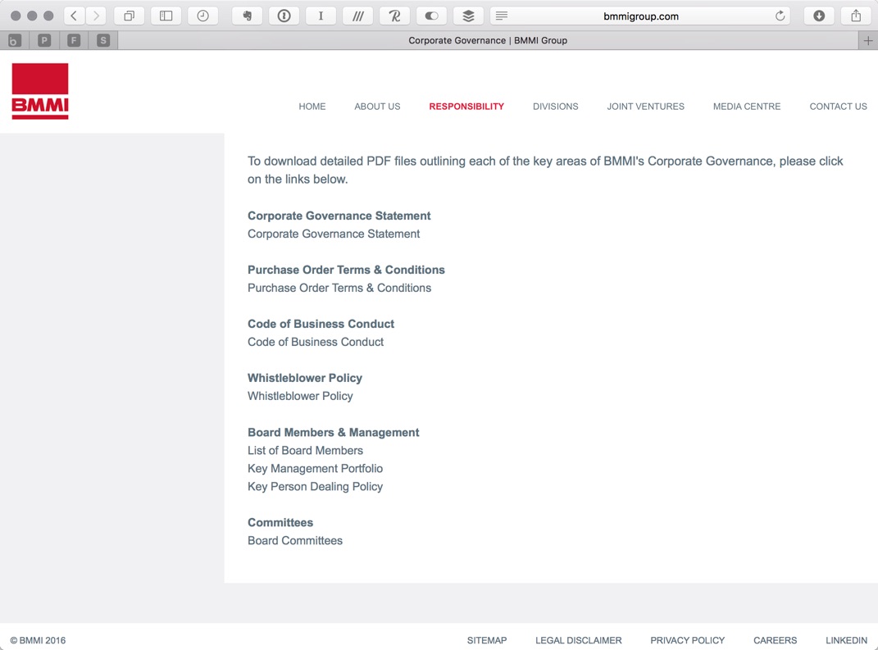Click the bold 'Code of Business Conduct' heading
This screenshot has width=878, height=650.
(321, 324)
